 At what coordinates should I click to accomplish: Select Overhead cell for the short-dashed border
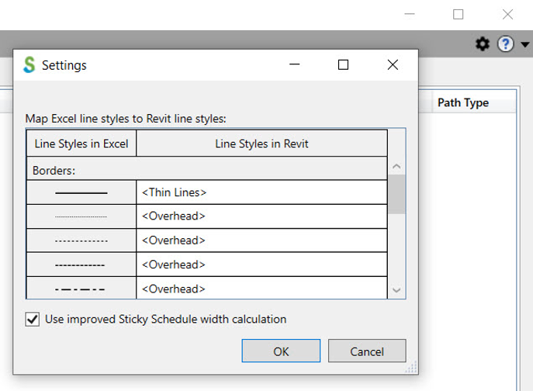[261, 240]
